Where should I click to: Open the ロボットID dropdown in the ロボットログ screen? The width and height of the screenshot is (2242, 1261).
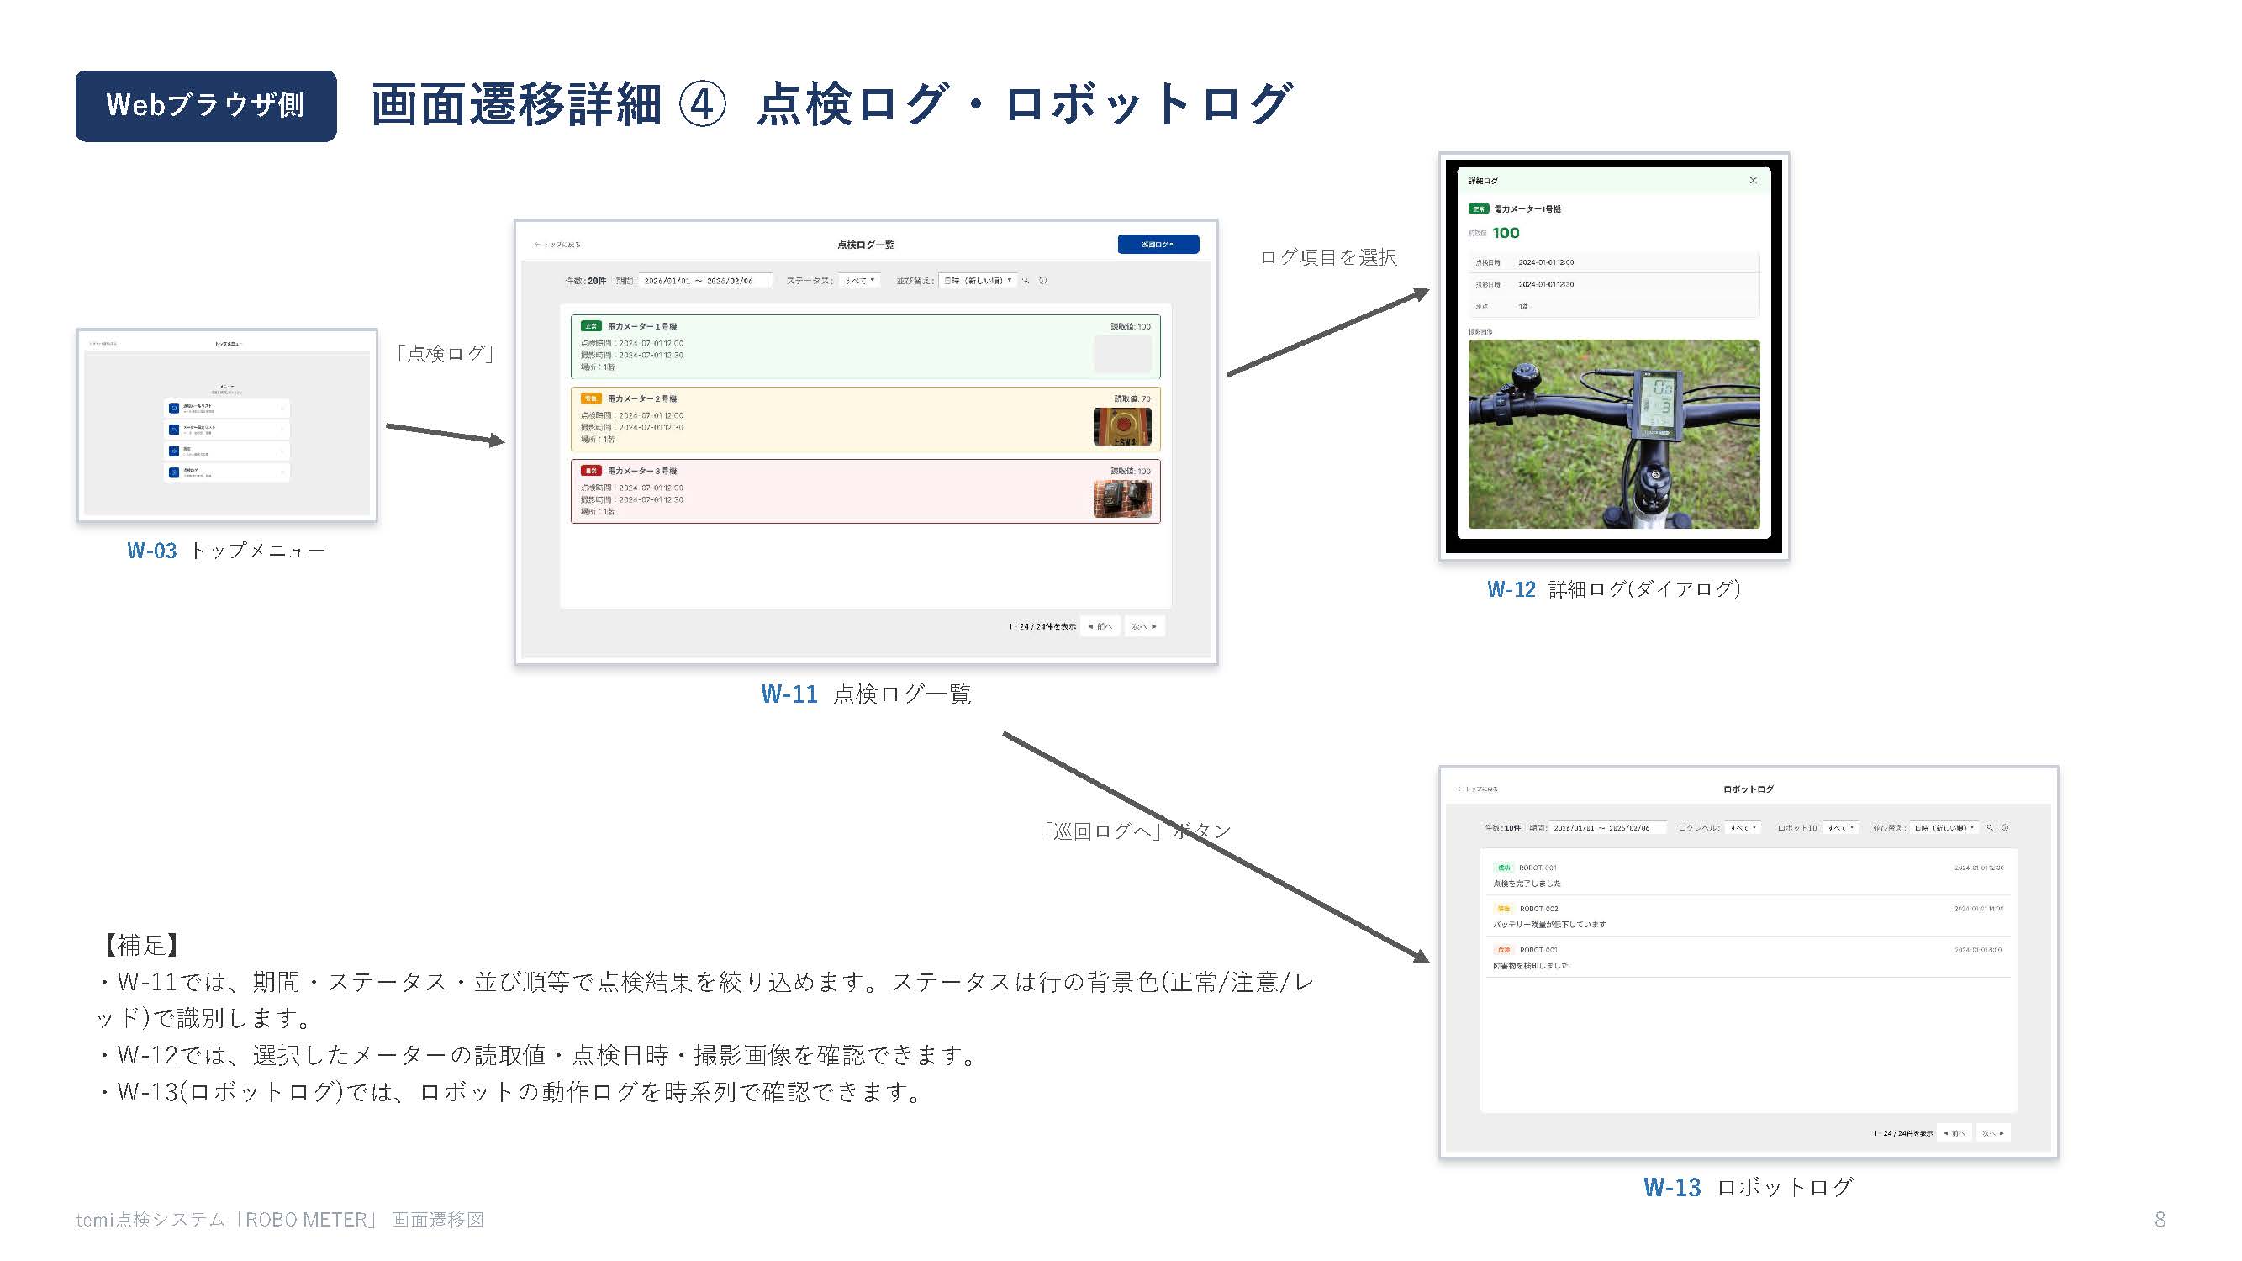1841,827
